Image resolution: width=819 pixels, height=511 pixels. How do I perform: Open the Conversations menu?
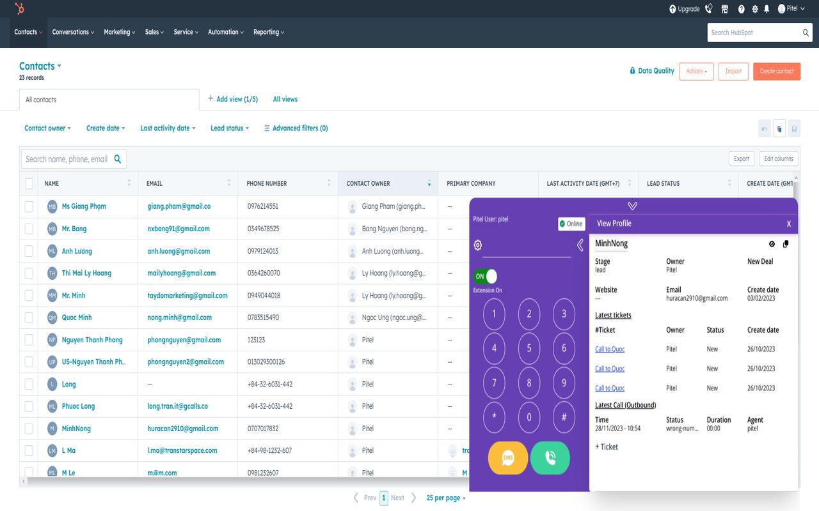(x=73, y=32)
